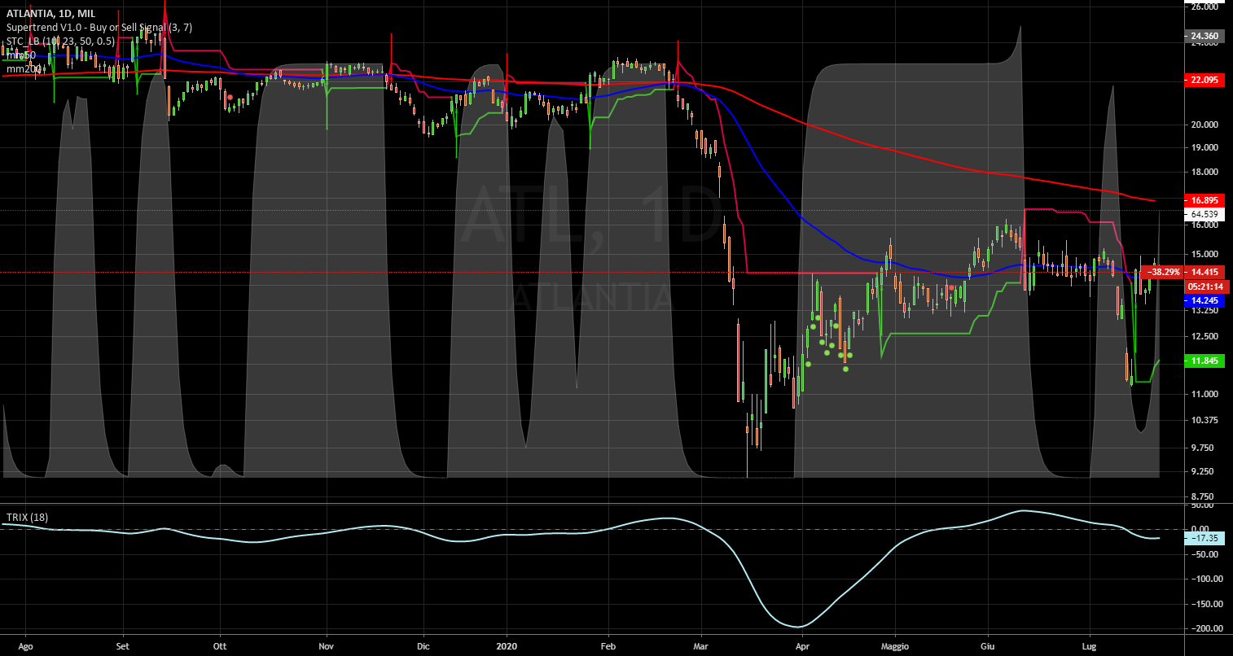Click the green 11.845 price label
Image resolution: width=1233 pixels, height=656 pixels.
(1204, 361)
